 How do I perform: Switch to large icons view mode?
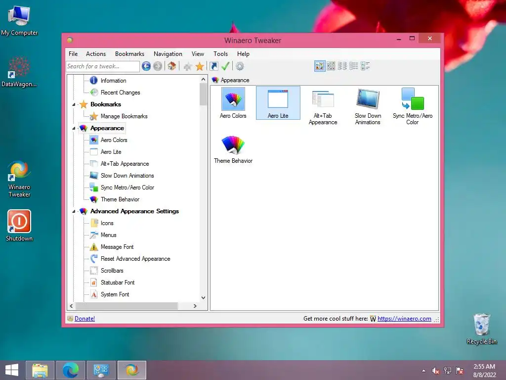320,66
